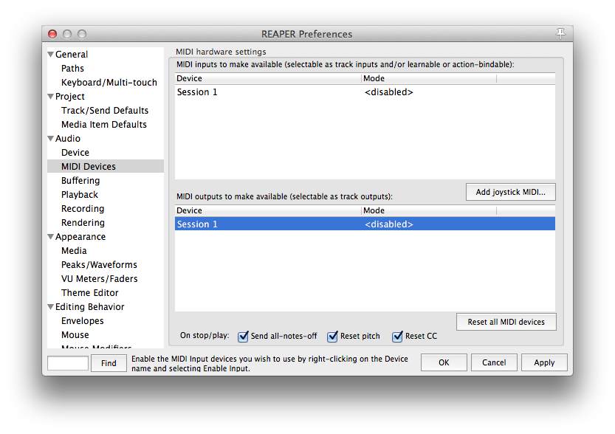Collapse the Project tree section

[51, 97]
